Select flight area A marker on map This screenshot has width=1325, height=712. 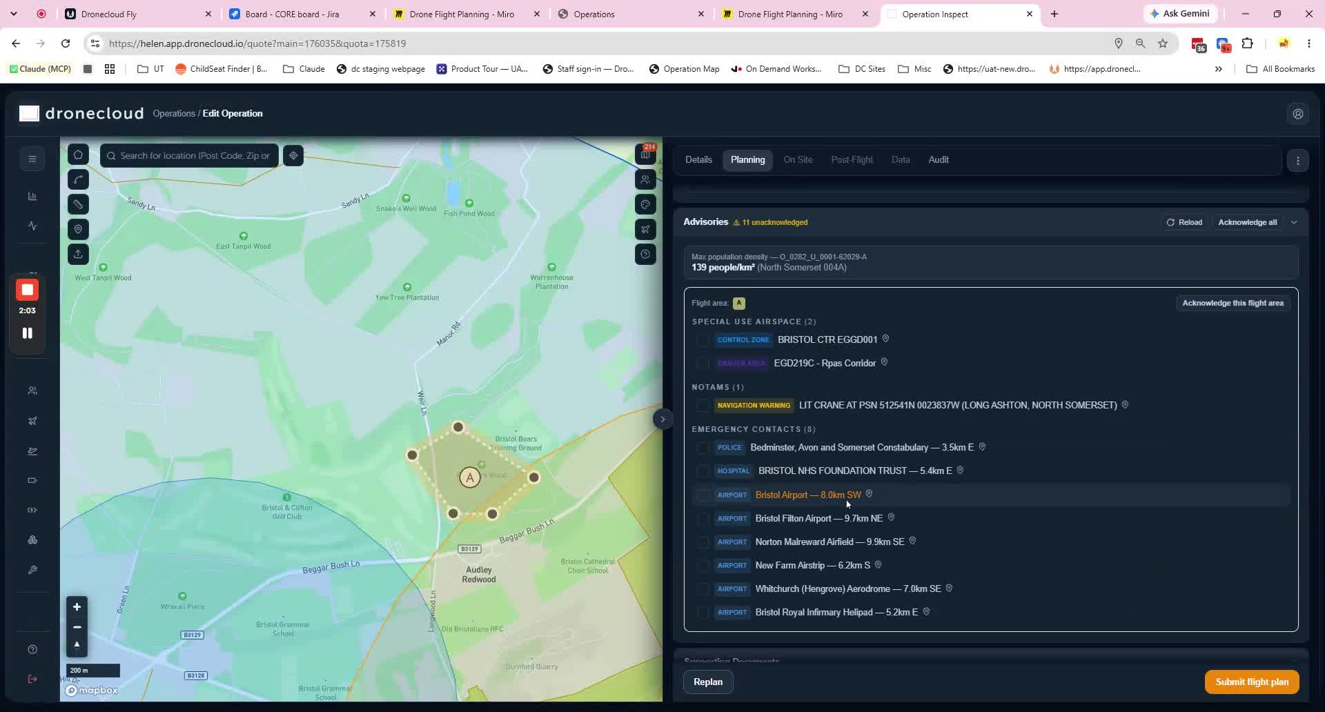click(x=470, y=477)
